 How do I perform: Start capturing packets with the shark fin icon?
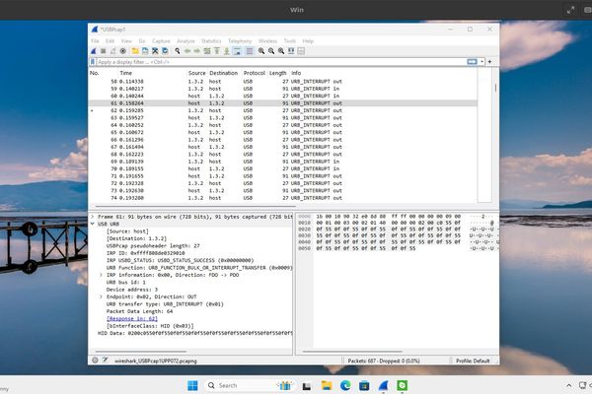pyautogui.click(x=94, y=51)
